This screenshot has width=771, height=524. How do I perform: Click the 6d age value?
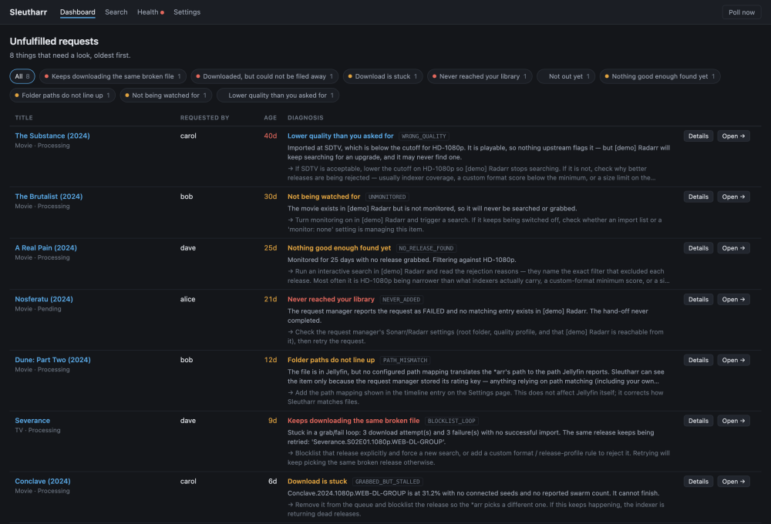point(272,482)
